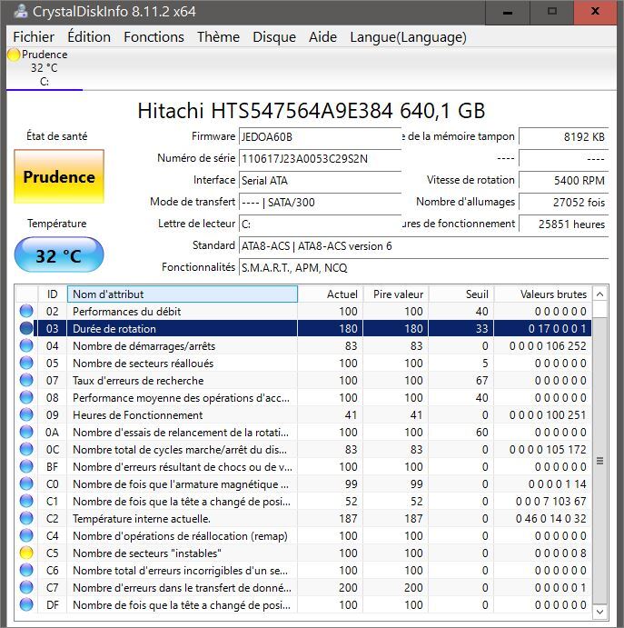Click the power-on hours value 25851 heures

(x=563, y=224)
